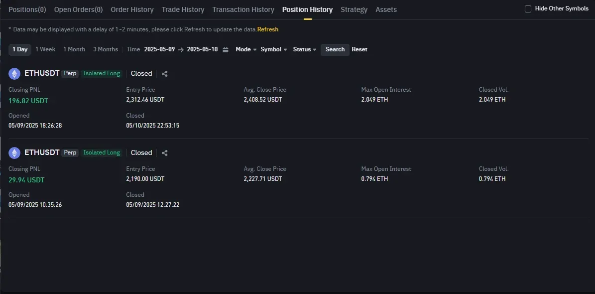Image resolution: width=595 pixels, height=294 pixels.
Task: Open the calendar date picker icon
Action: [x=226, y=49]
